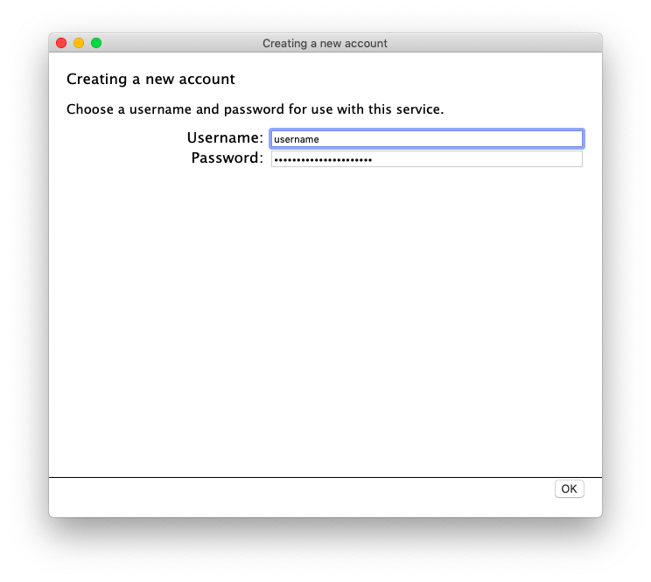This screenshot has height=582, width=651.
Task: Focus the Password input field
Action: [x=427, y=159]
